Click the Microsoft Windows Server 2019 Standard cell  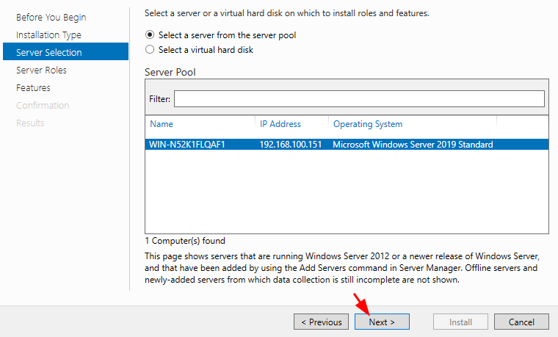click(x=413, y=145)
